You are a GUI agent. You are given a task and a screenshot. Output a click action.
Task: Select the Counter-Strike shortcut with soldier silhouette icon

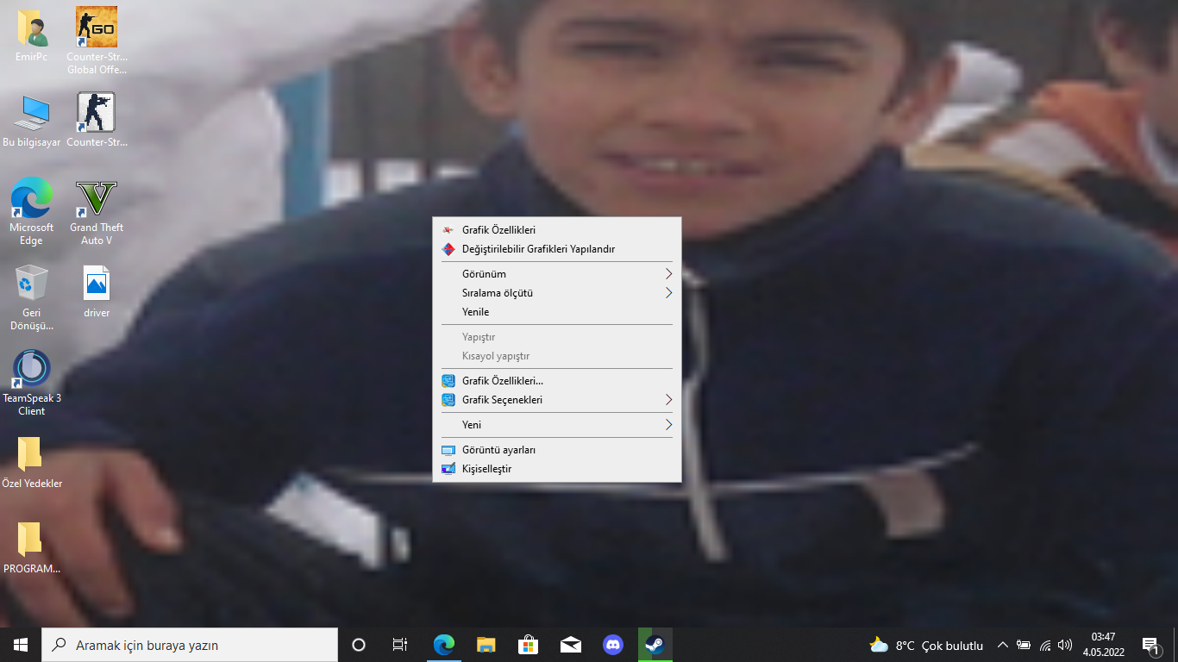tap(97, 121)
